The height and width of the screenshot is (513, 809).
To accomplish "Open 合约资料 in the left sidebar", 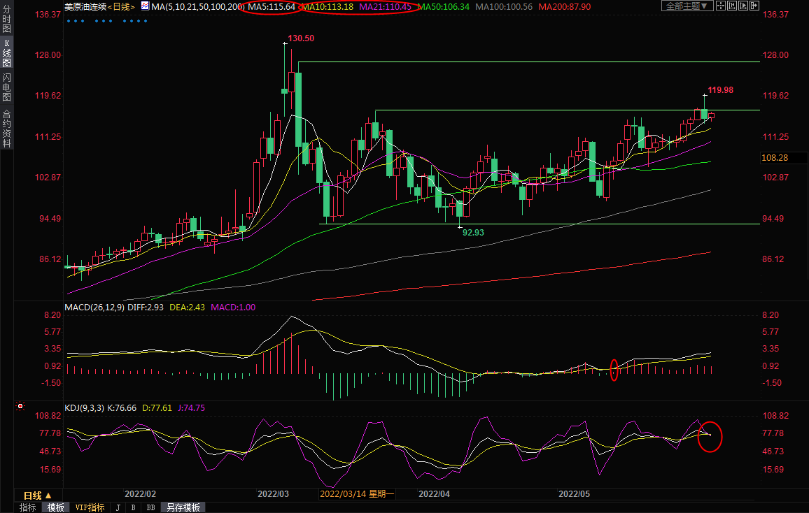I will tap(6, 128).
